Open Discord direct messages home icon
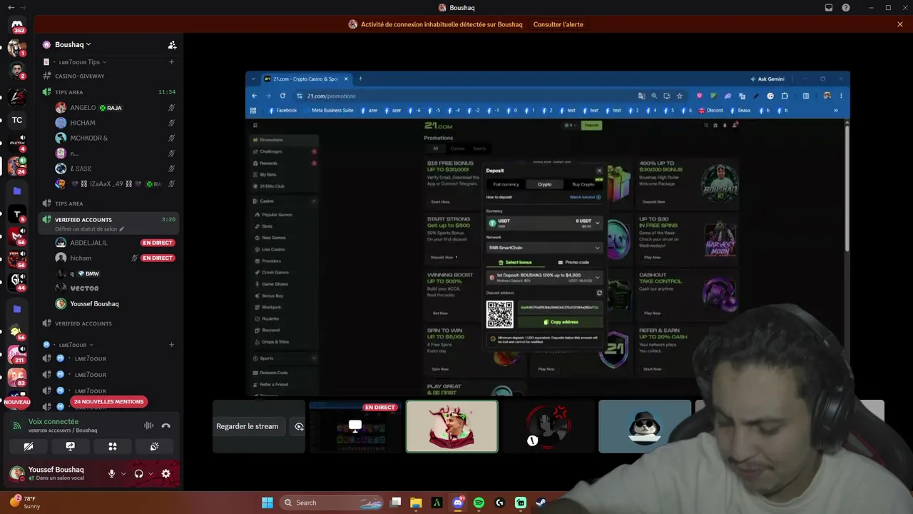Screen dimensions: 913x514 (x=17, y=25)
